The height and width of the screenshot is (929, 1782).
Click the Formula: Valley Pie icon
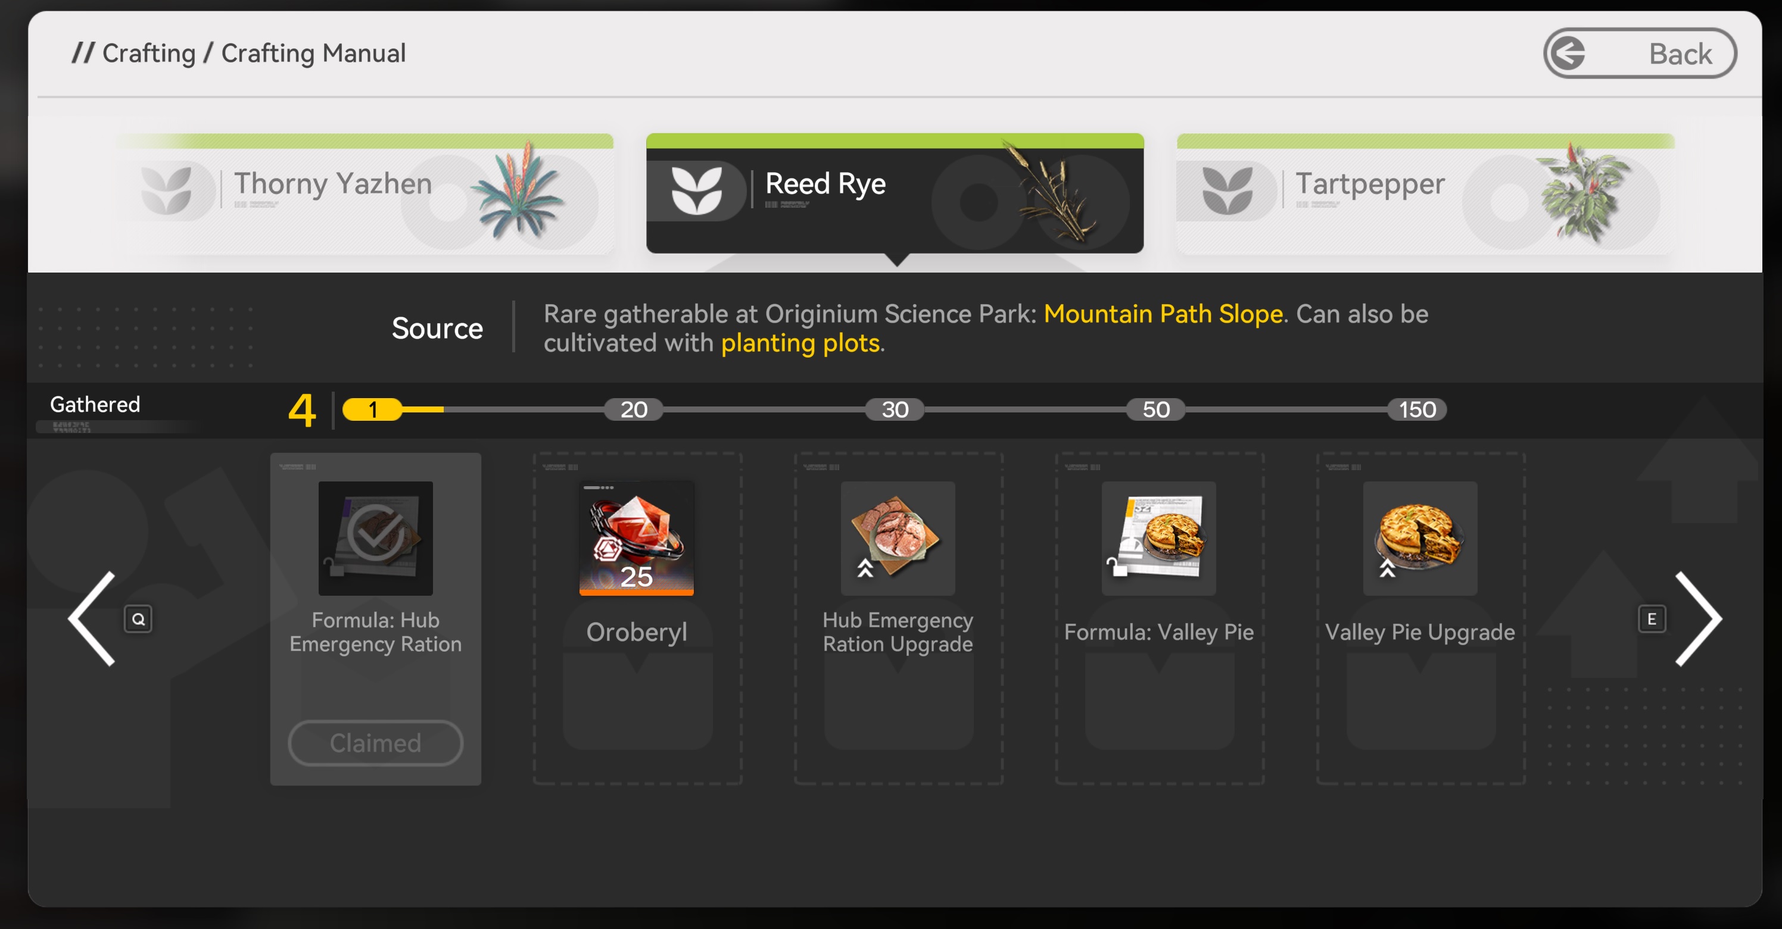pos(1158,538)
